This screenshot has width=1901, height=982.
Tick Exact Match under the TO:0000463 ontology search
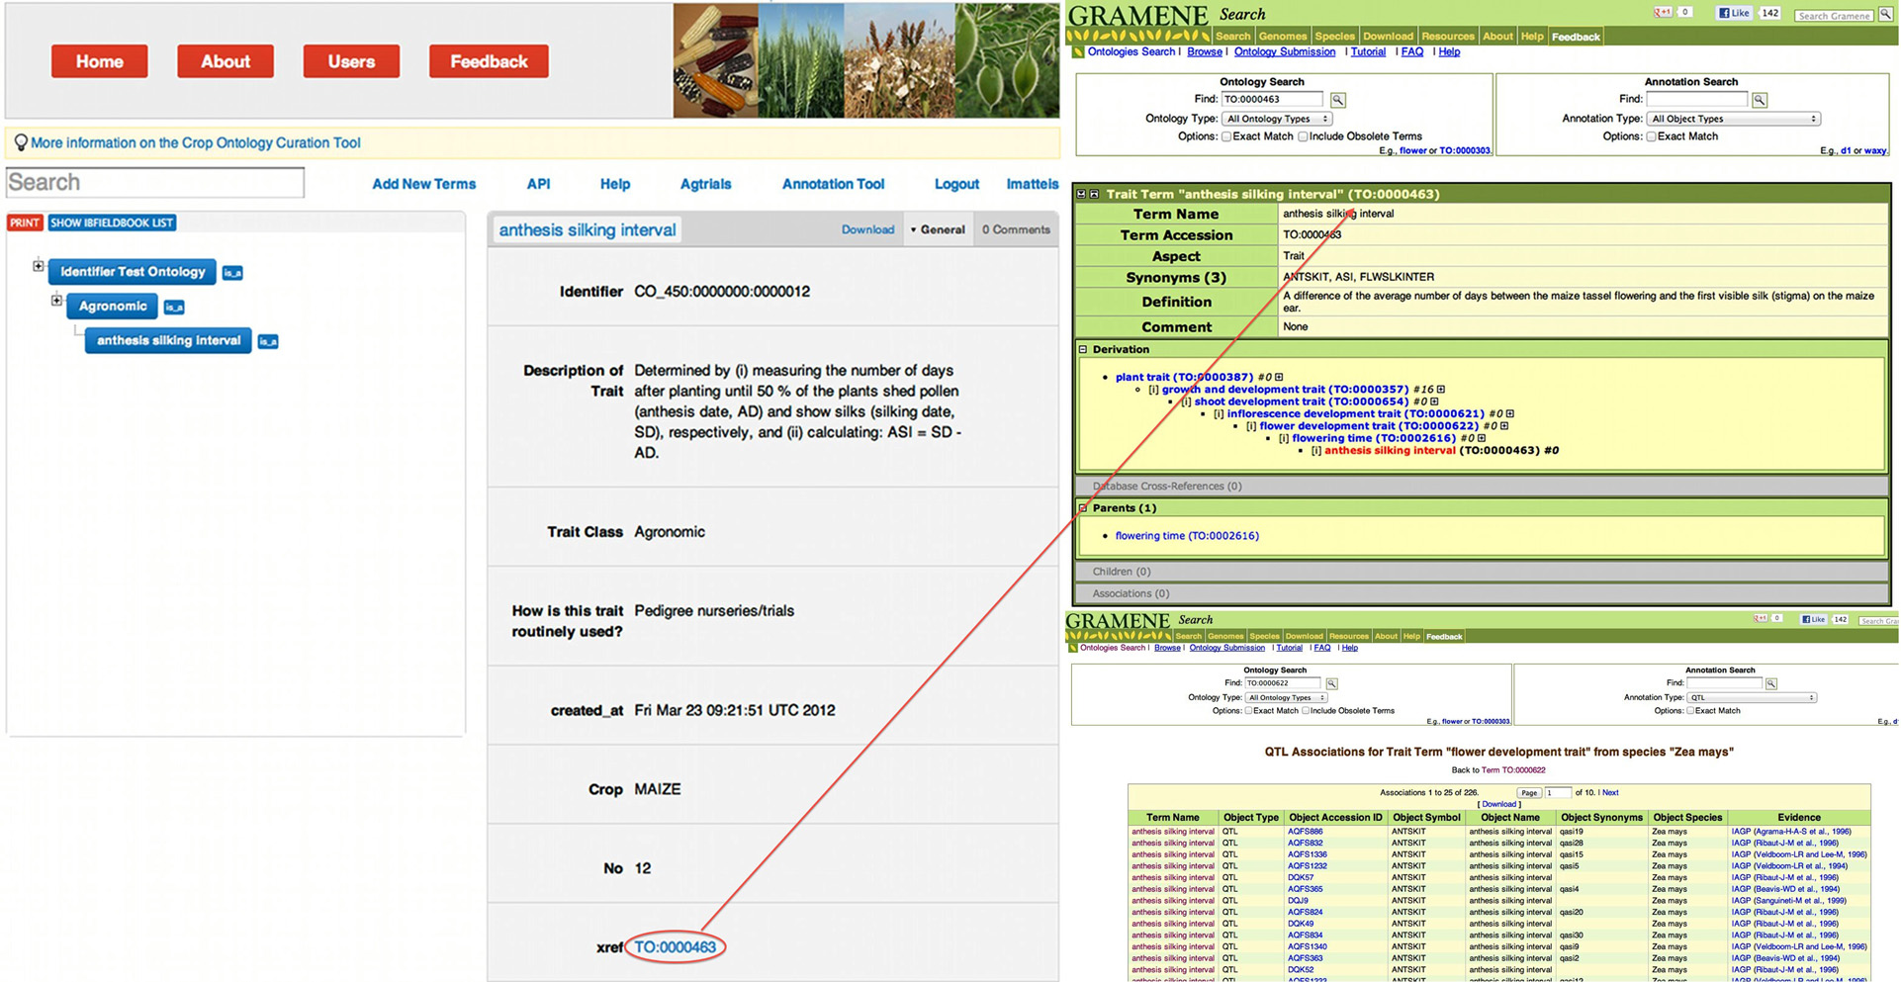pyautogui.click(x=1226, y=137)
